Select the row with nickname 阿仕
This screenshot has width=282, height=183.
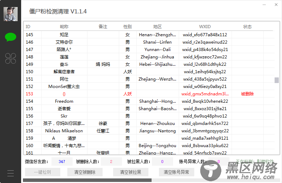point(149,79)
